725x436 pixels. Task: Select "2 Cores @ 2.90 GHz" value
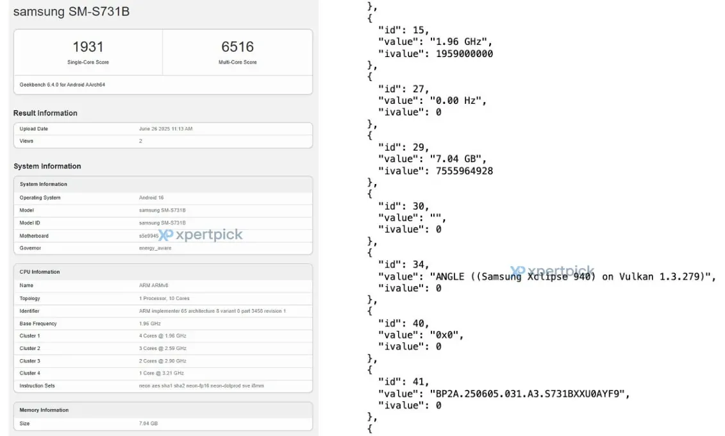(x=163, y=360)
